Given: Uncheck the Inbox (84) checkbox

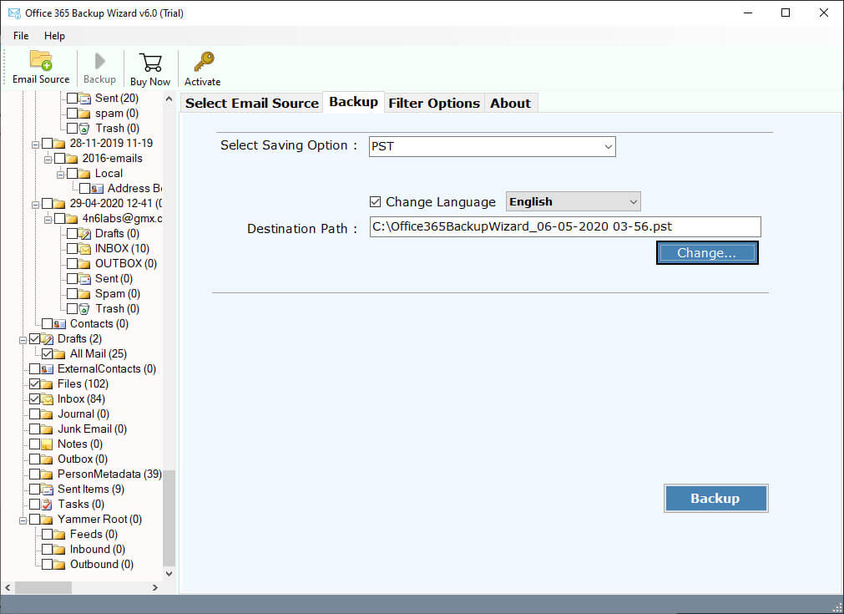Looking at the screenshot, I should [34, 399].
